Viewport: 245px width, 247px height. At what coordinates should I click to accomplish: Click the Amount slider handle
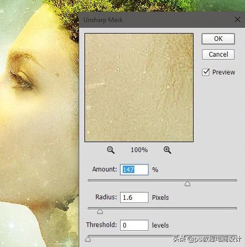(187, 184)
